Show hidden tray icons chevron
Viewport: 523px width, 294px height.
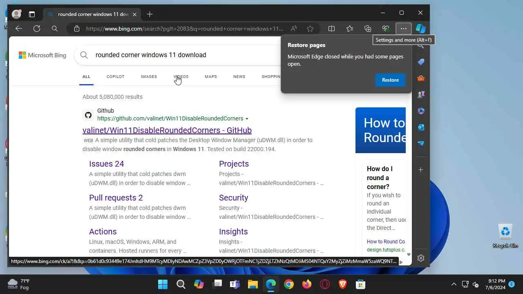[454, 284]
